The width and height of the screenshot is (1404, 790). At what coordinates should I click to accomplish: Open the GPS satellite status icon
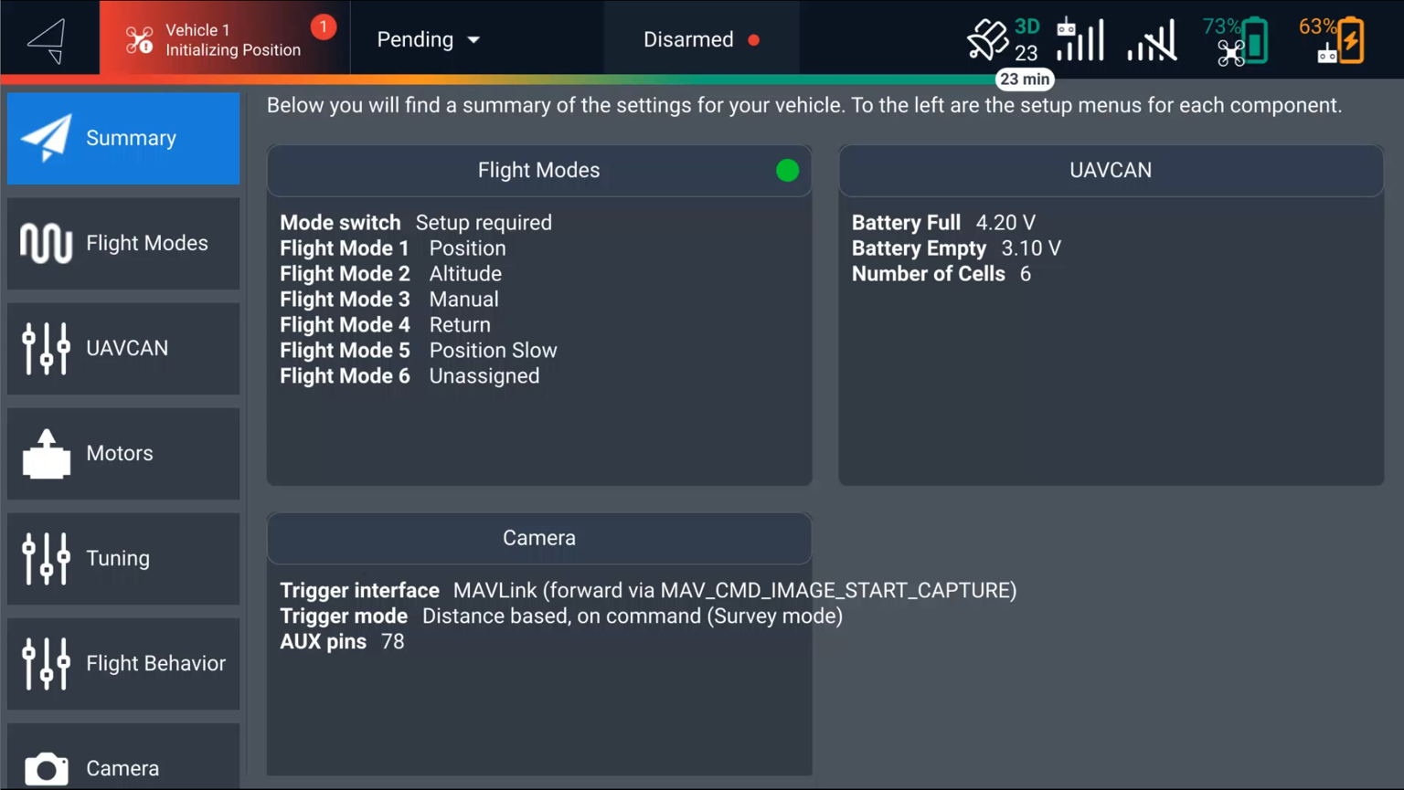tap(1002, 40)
